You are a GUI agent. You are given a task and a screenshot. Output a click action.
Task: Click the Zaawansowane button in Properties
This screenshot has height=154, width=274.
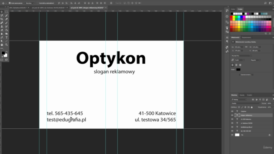pyautogui.click(x=246, y=75)
